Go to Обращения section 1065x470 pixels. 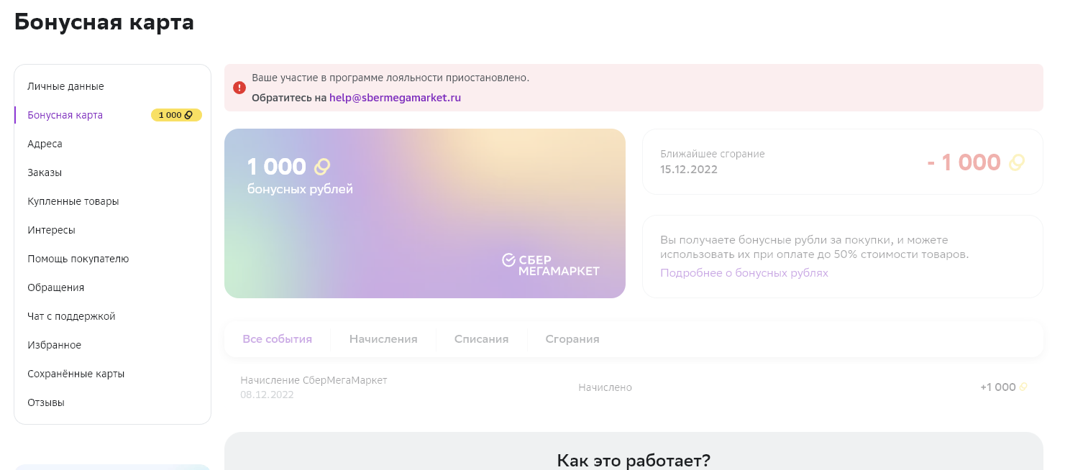(56, 287)
